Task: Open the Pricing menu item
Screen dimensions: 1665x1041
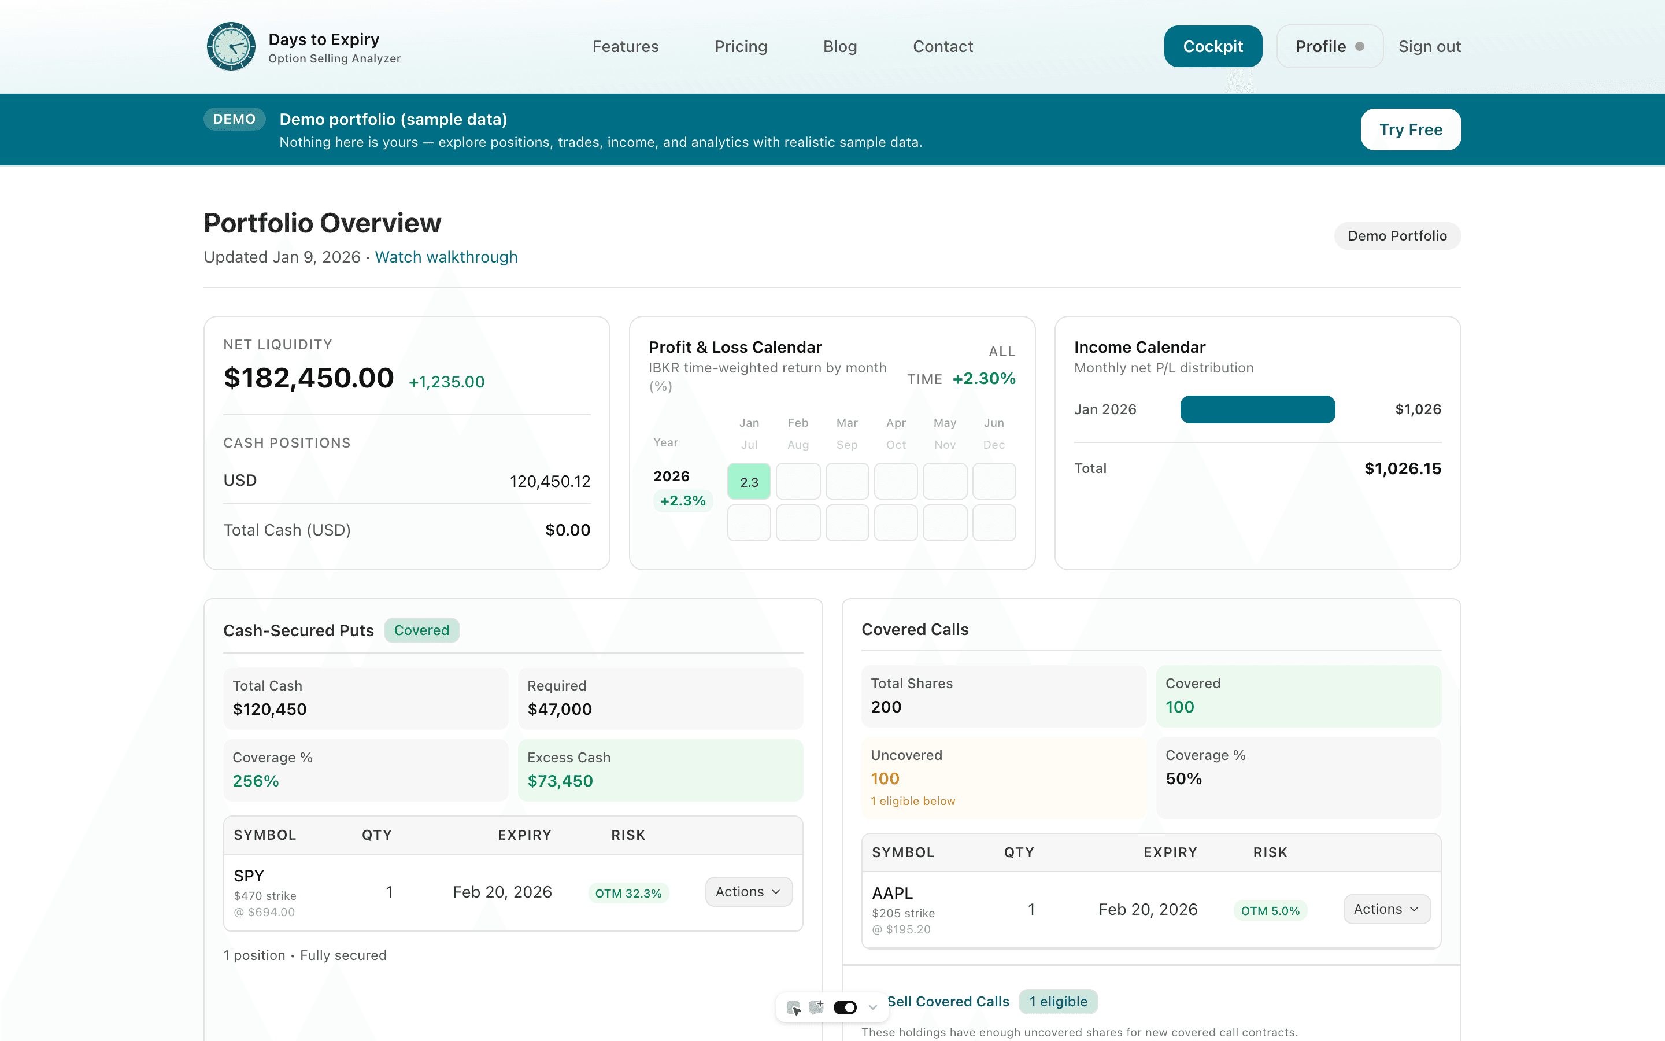Action: (741, 46)
